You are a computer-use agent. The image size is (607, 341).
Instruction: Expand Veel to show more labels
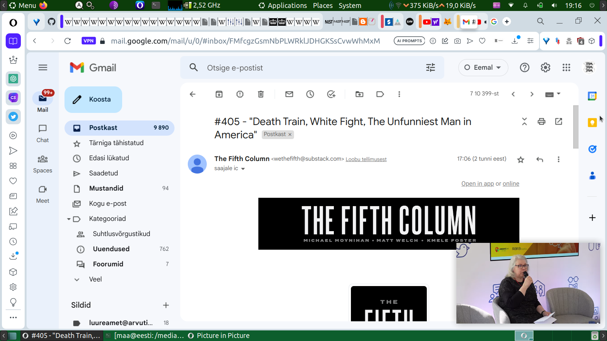click(x=95, y=279)
